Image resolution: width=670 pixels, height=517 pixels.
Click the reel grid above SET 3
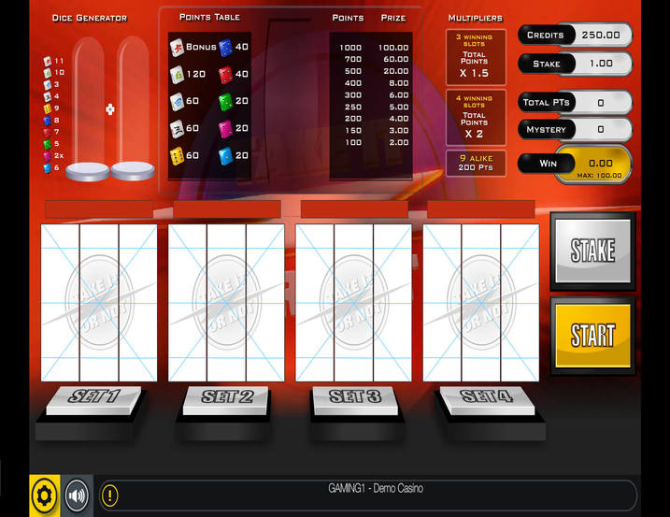coord(354,303)
